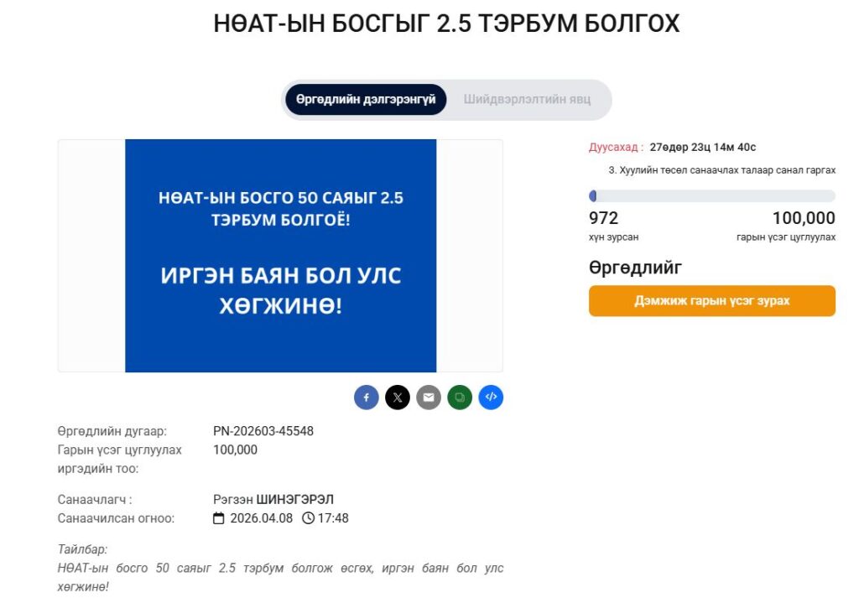Click the clock icon beside 17:48
The image size is (859, 598).
[x=308, y=518]
